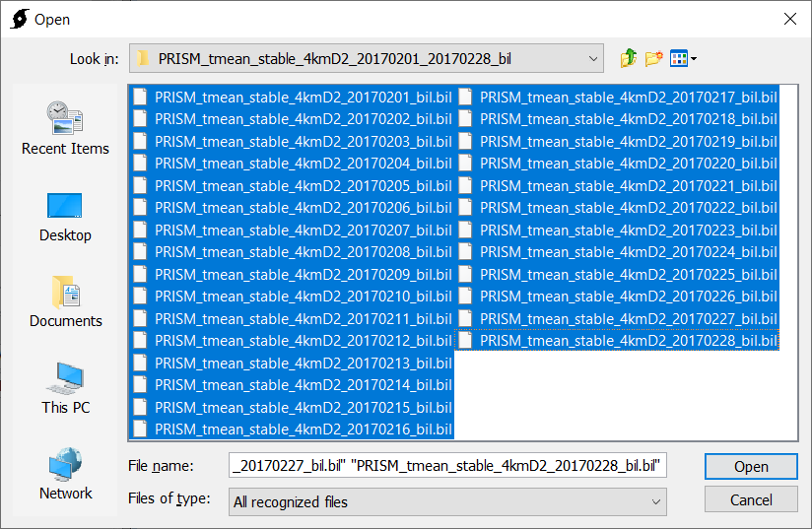This screenshot has height=529, width=812.
Task: Select PRISM_tmean_stable_4kmD2_20170226_bil.bil
Action: pos(617,297)
